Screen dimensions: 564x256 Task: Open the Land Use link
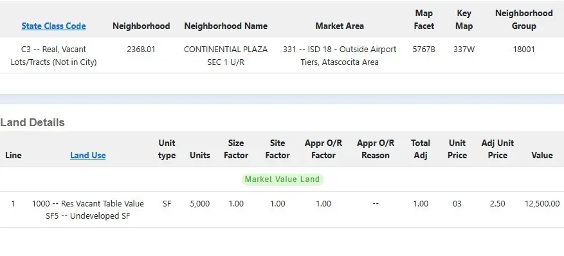click(x=87, y=155)
